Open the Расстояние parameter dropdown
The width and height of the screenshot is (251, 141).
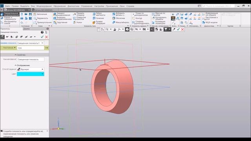[15, 48]
